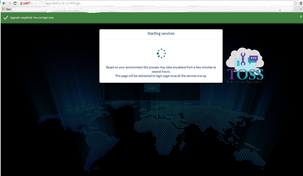Click the Upgrade completed message text
Viewport: 303px width, 176px height.
[32, 17]
